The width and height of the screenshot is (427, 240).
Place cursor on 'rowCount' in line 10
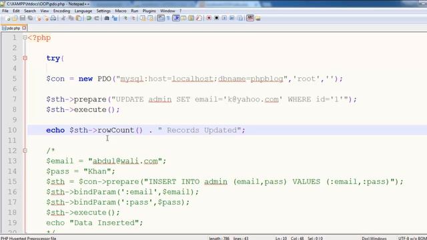115,130
